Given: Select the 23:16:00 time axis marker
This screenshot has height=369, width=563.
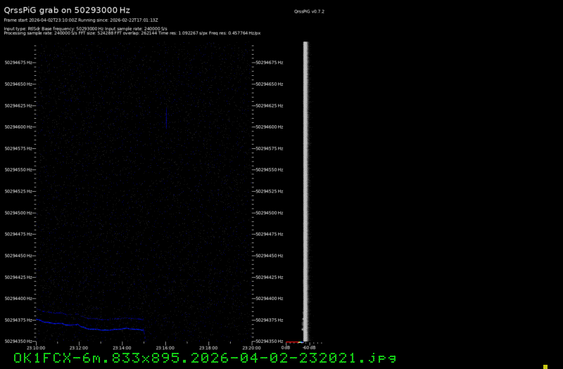Looking at the screenshot, I should [x=165, y=347].
